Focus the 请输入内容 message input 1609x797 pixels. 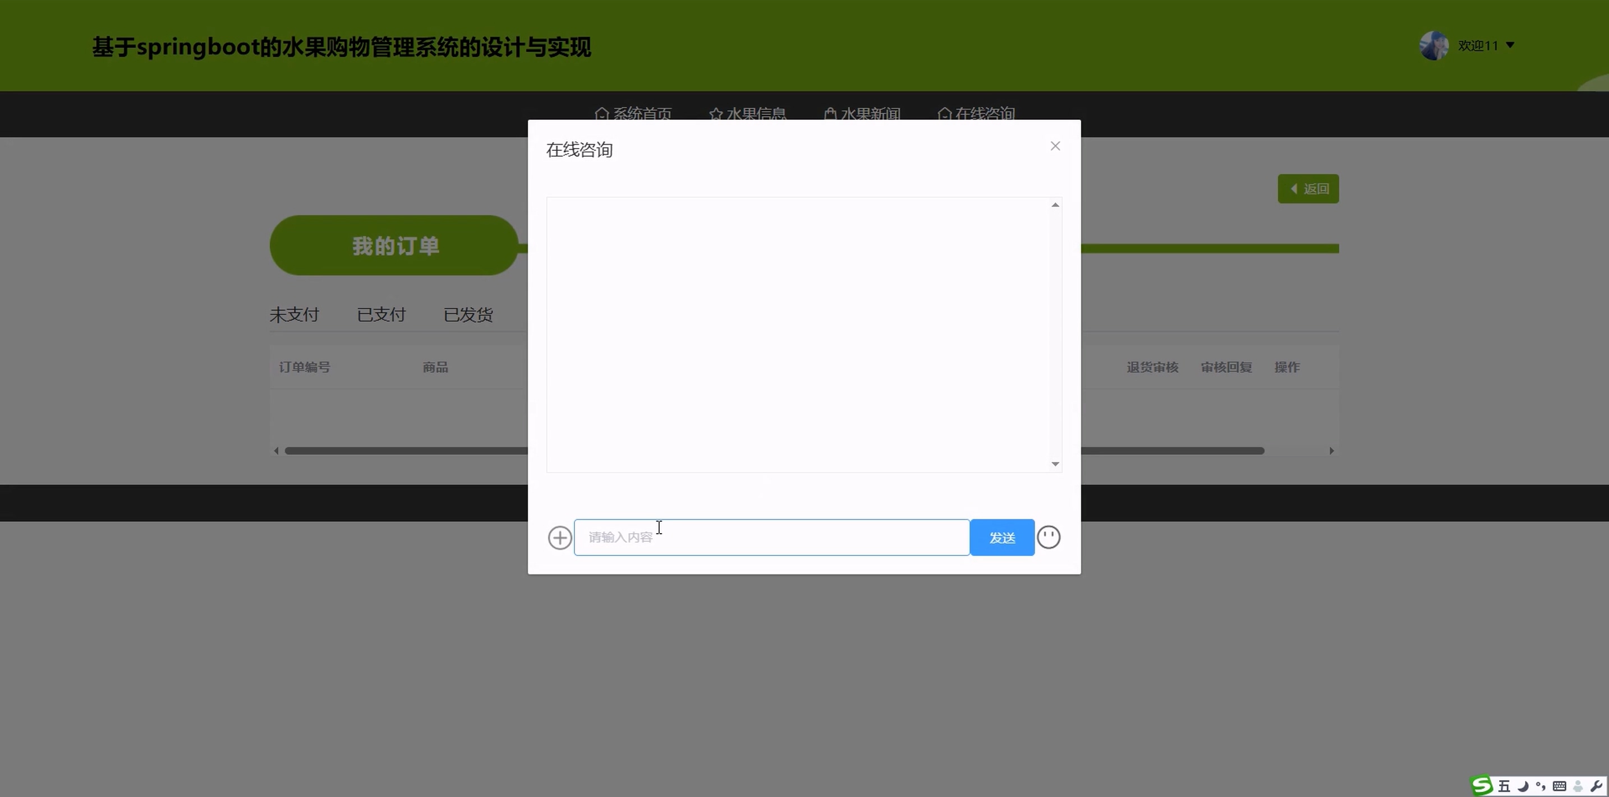pyautogui.click(x=771, y=537)
